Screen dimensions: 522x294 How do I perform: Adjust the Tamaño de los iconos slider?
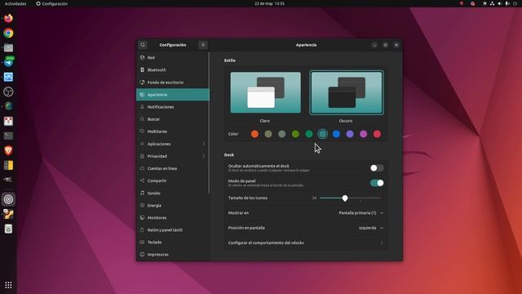pos(350,198)
